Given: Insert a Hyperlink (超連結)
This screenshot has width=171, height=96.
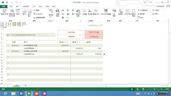Looking at the screenshot, I should [x=121, y=12].
